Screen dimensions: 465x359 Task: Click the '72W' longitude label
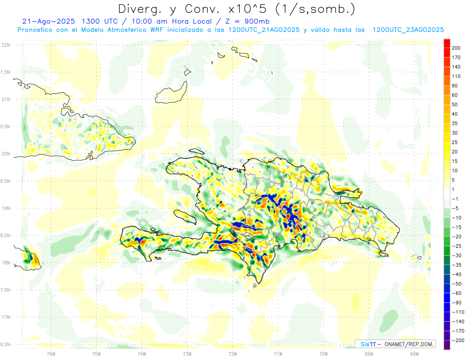(x=232, y=354)
